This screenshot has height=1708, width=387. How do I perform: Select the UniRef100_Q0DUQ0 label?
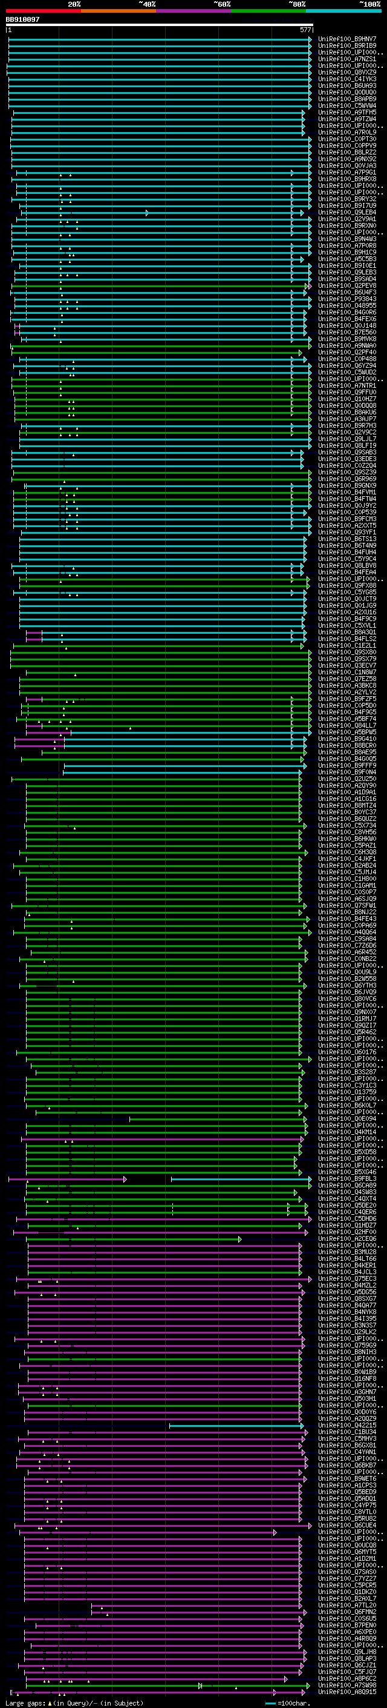click(x=347, y=92)
